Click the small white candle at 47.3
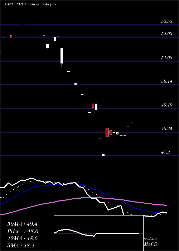The height and width of the screenshot is (251, 179). (x=103, y=155)
